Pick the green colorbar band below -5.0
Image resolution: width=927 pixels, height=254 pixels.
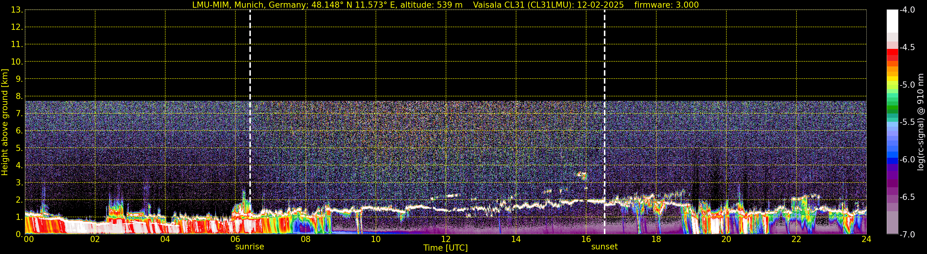click(892, 108)
